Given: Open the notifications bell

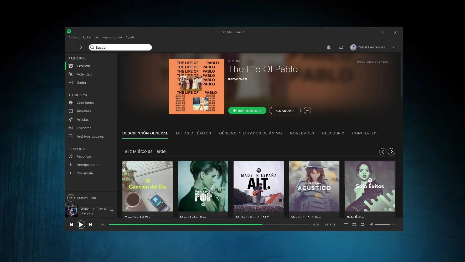Looking at the screenshot, I should coord(328,47).
